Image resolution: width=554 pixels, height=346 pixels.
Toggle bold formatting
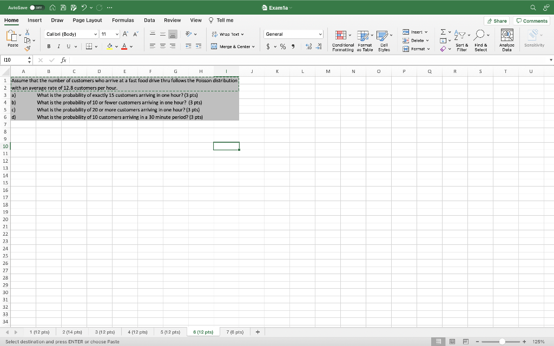tap(48, 46)
